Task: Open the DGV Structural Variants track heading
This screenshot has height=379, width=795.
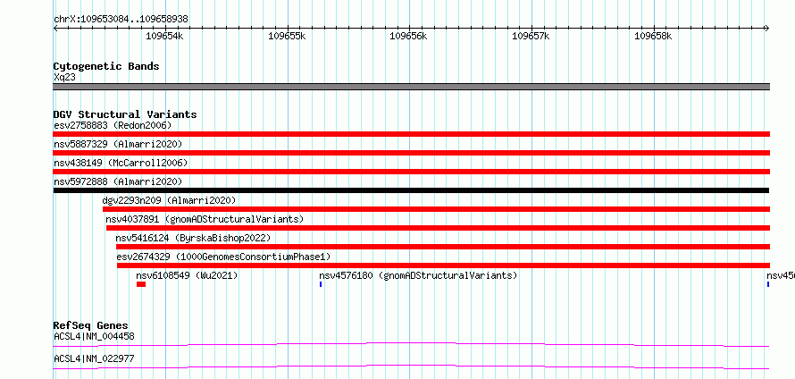Action: [x=125, y=114]
